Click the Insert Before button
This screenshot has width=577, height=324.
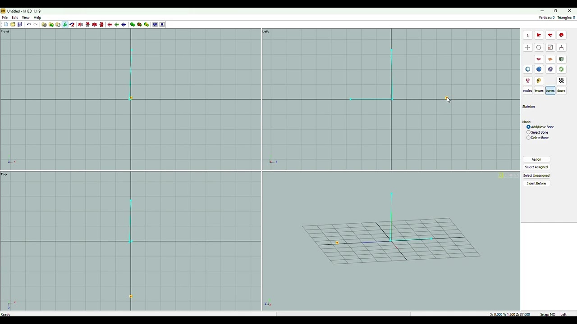[536, 184]
